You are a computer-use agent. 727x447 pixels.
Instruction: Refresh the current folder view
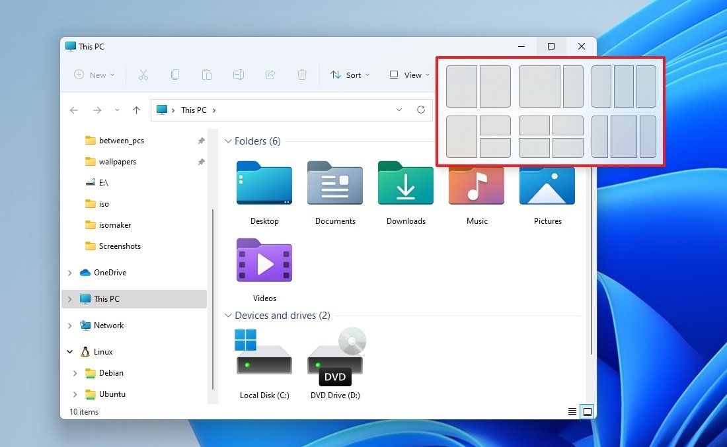pos(421,110)
